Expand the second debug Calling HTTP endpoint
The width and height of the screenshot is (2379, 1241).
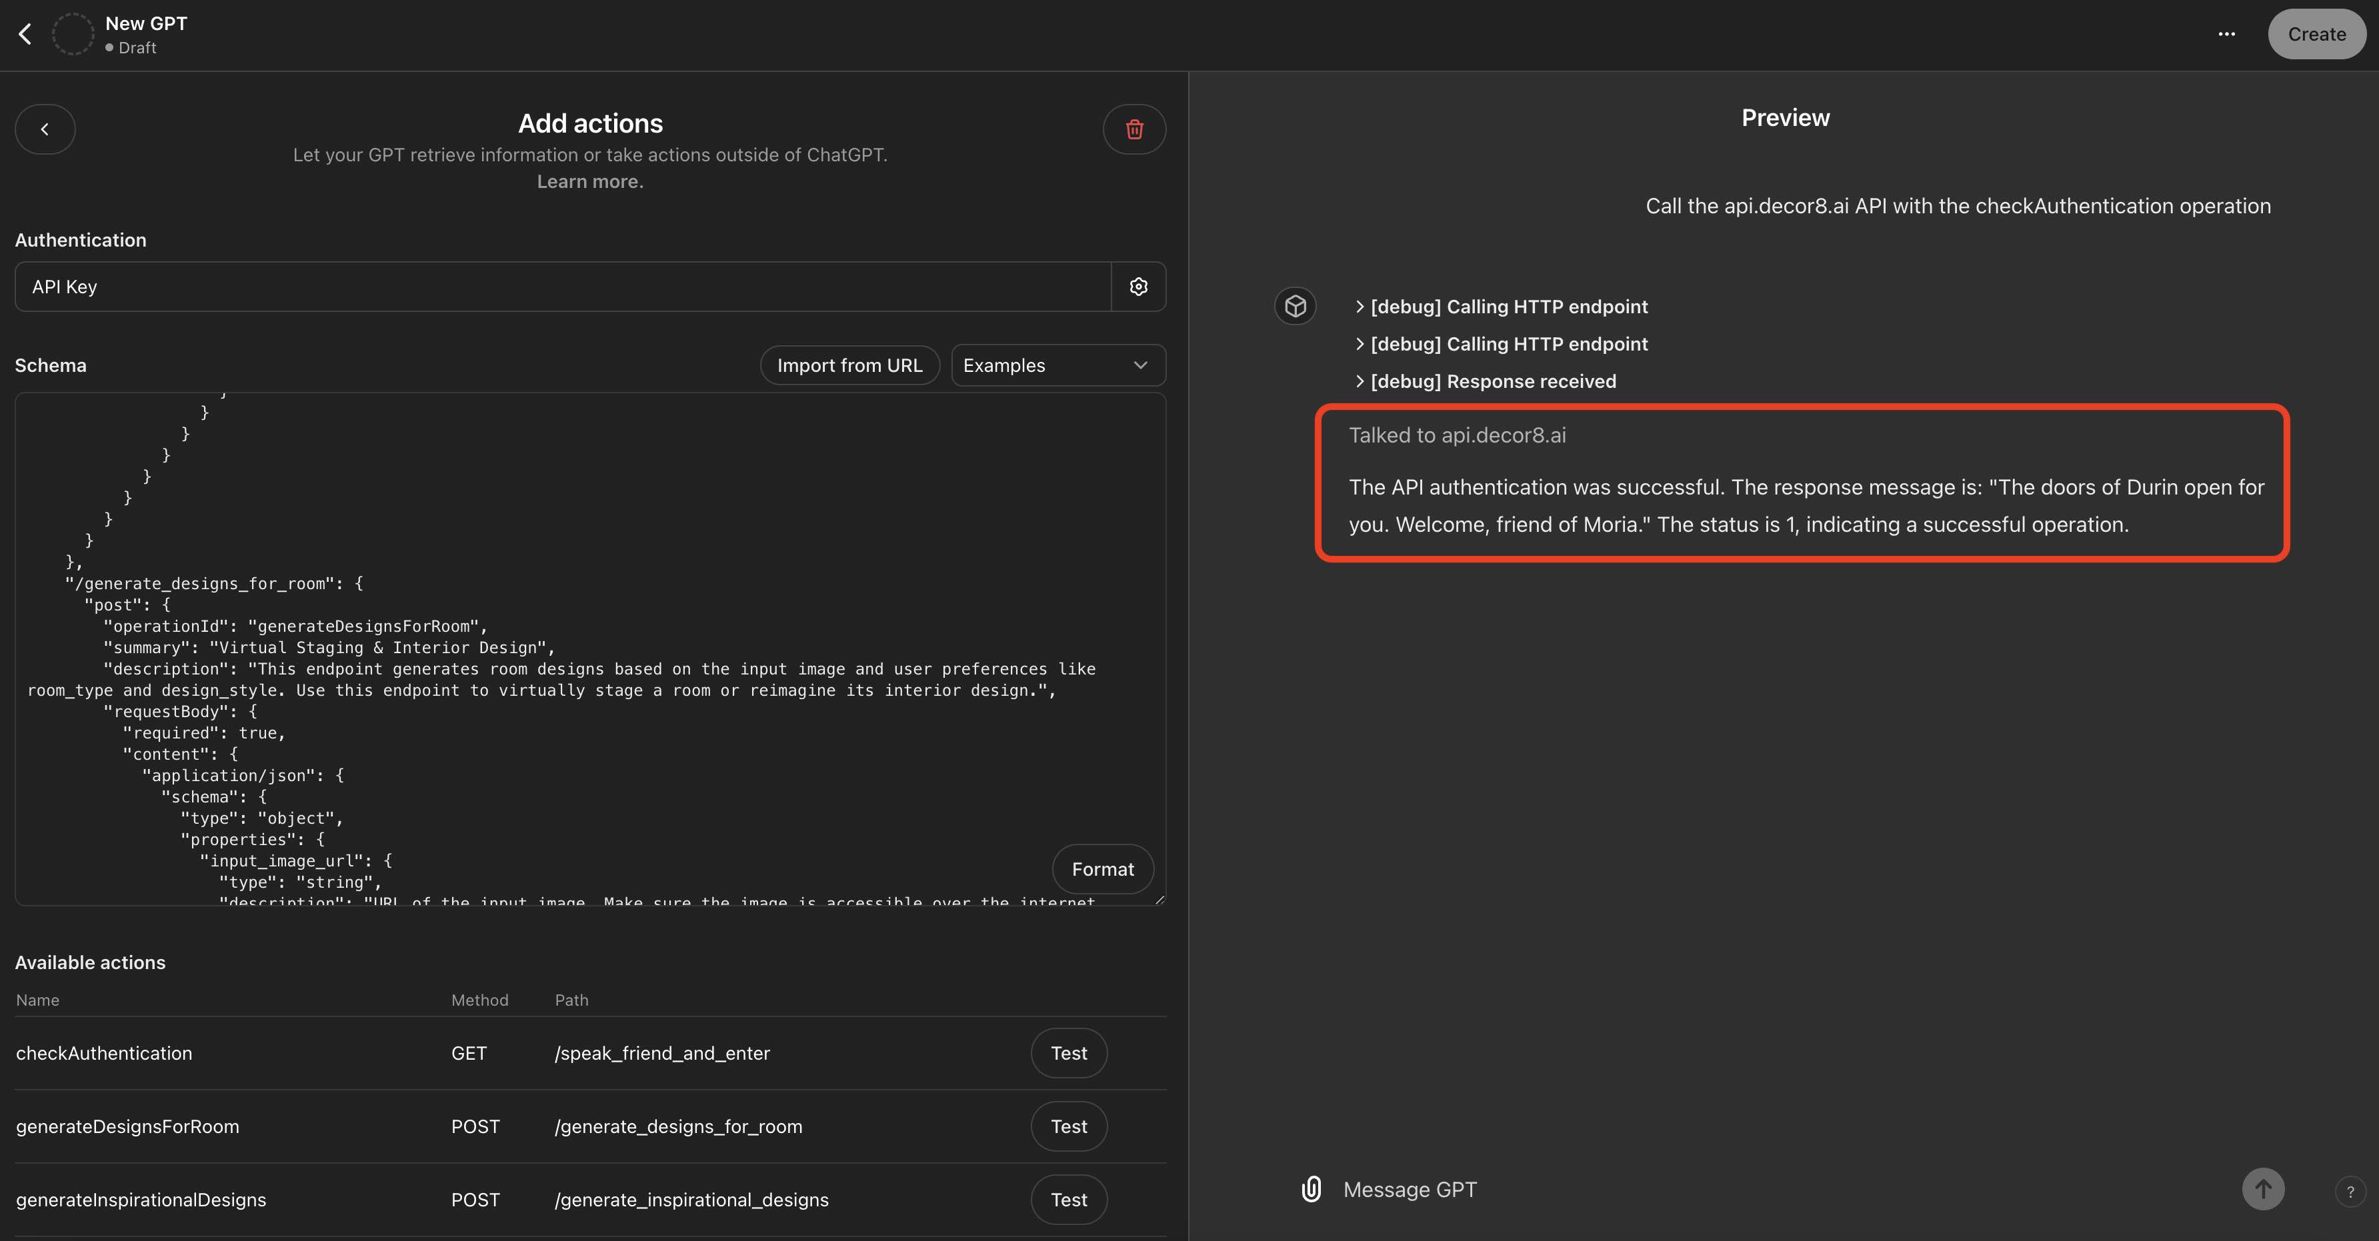(x=1502, y=345)
